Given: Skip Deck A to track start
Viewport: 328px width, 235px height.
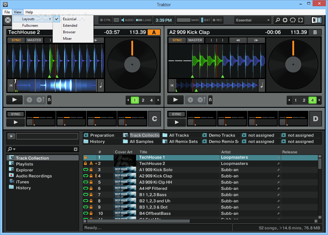Looking at the screenshot, I should coord(11,85).
